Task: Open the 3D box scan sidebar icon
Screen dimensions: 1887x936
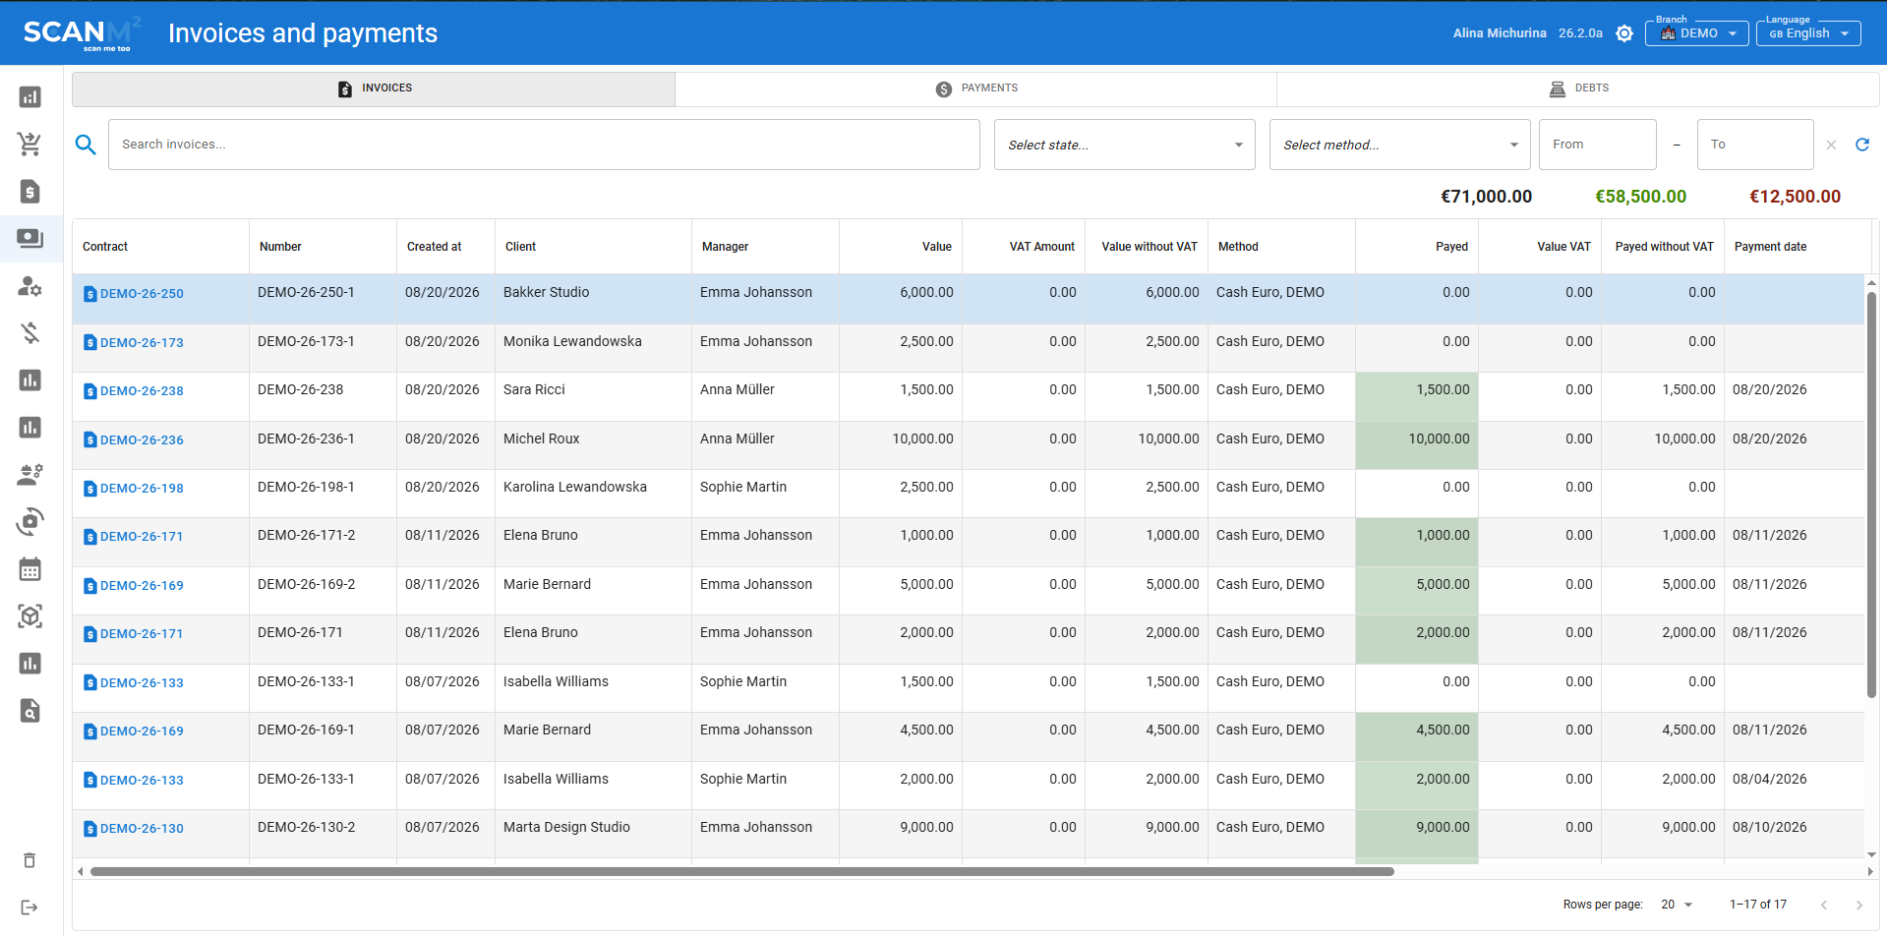Action: click(x=29, y=615)
